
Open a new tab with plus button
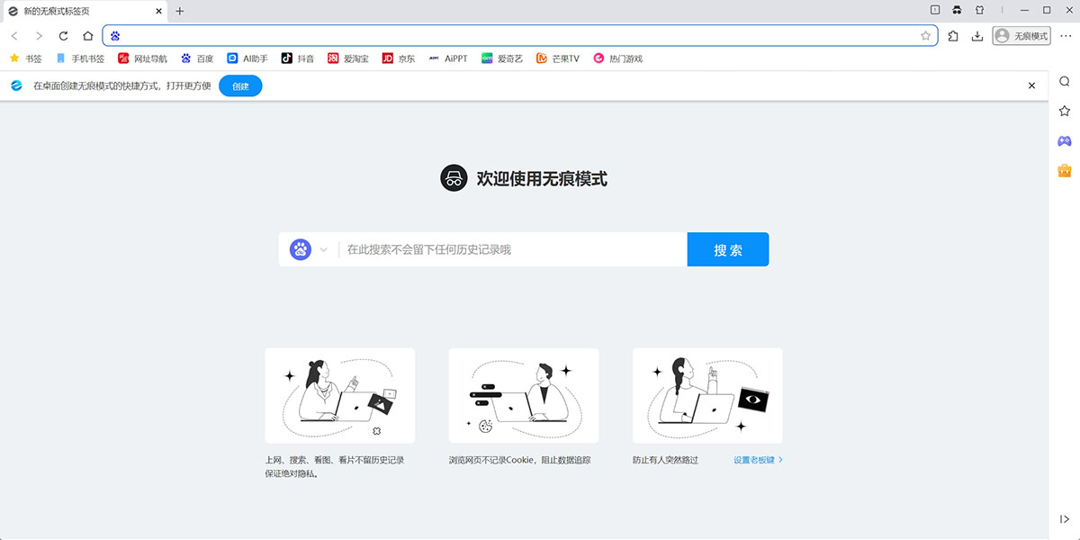coord(179,11)
